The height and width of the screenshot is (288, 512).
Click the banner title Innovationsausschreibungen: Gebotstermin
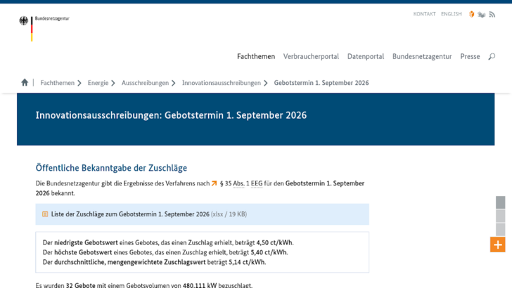171,115
